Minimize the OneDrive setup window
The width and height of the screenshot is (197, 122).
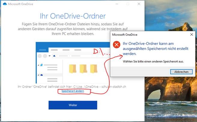click(x=117, y=4)
